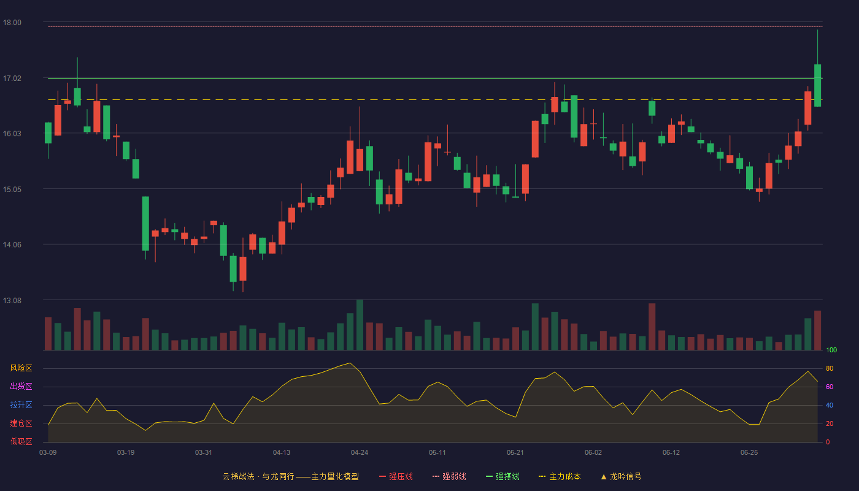The image size is (859, 491).
Task: Click the 03-31 date label
Action: pyautogui.click(x=204, y=452)
